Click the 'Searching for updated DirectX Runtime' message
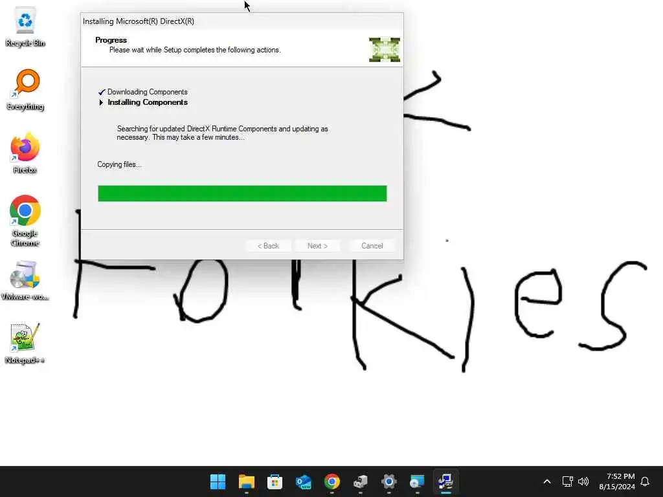This screenshot has height=497, width=663. coord(223,133)
